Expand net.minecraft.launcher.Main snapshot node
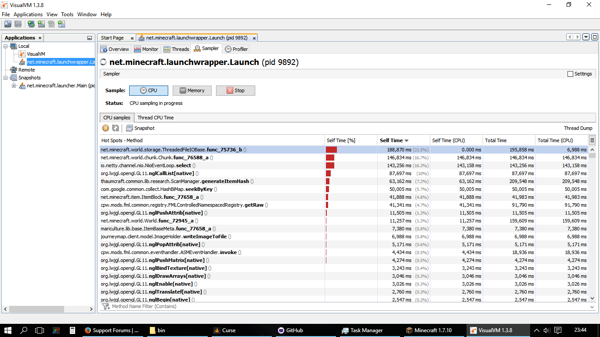 pos(14,86)
